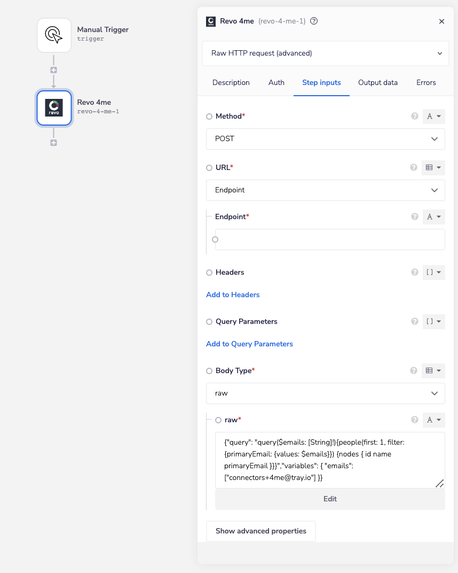Image resolution: width=458 pixels, height=573 pixels.
Task: Expand the POST method dropdown
Action: pyautogui.click(x=326, y=139)
